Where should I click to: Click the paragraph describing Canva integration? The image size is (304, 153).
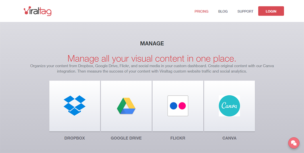click(x=152, y=68)
